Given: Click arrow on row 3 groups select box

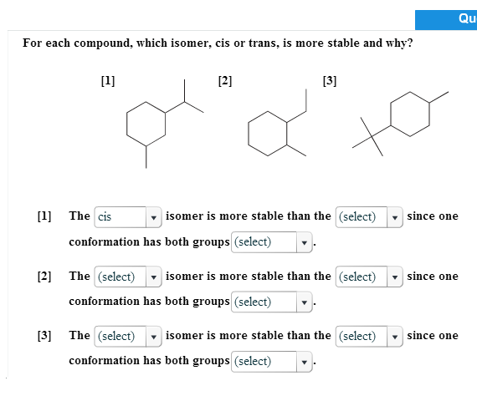Looking at the screenshot, I should tap(305, 362).
